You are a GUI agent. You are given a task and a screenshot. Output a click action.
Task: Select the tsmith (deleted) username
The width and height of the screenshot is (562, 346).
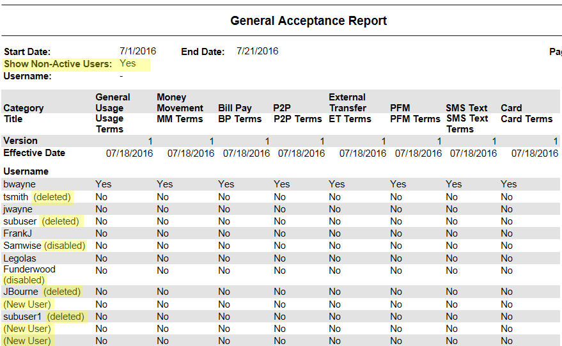37,197
